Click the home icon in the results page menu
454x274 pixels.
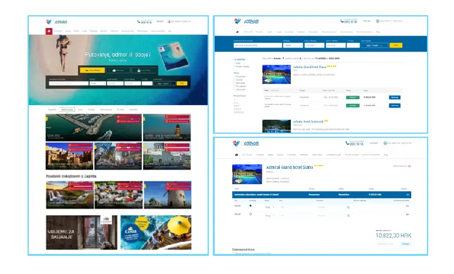(x=238, y=32)
